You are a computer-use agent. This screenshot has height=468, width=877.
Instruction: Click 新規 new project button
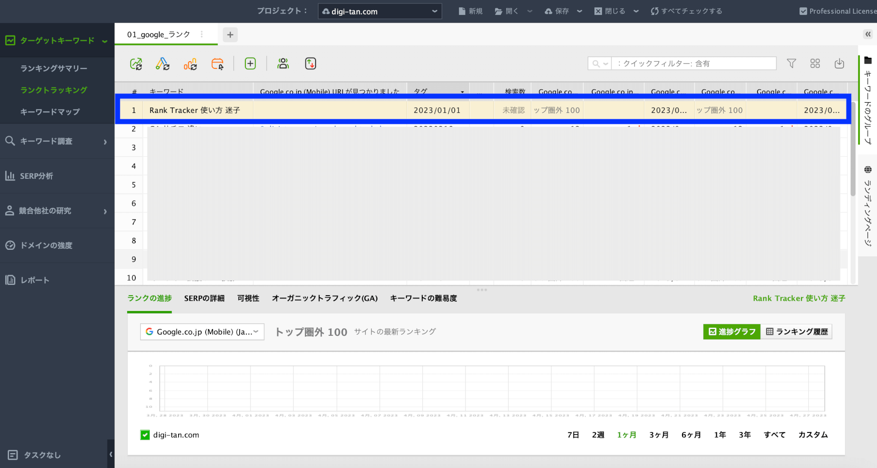click(x=470, y=11)
